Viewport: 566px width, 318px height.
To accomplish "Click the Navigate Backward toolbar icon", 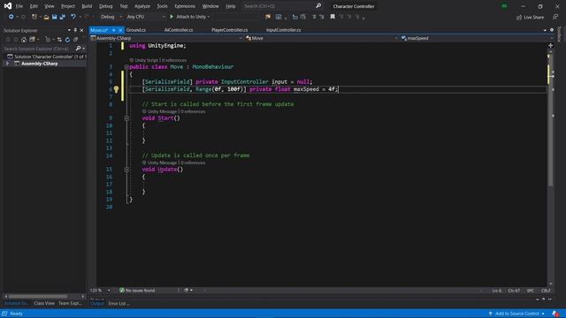I will (x=11, y=17).
